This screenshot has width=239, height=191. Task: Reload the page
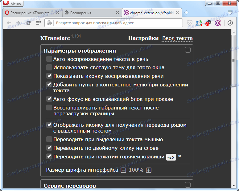click(28, 23)
